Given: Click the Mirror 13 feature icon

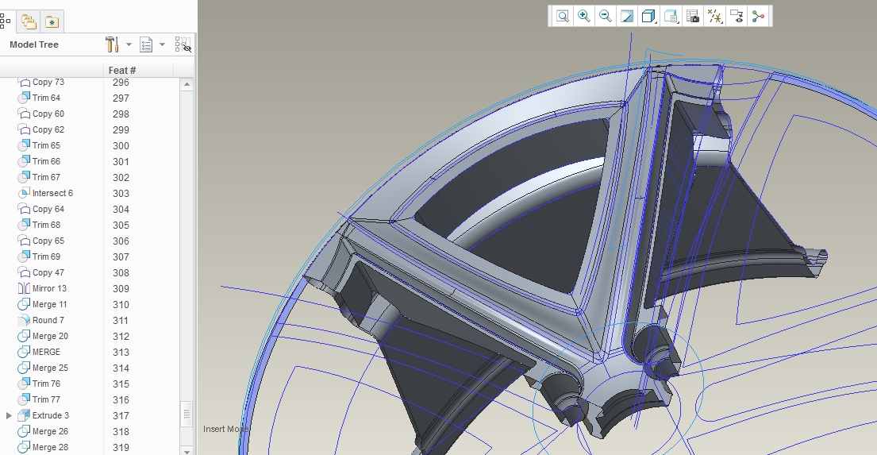Looking at the screenshot, I should 24,288.
